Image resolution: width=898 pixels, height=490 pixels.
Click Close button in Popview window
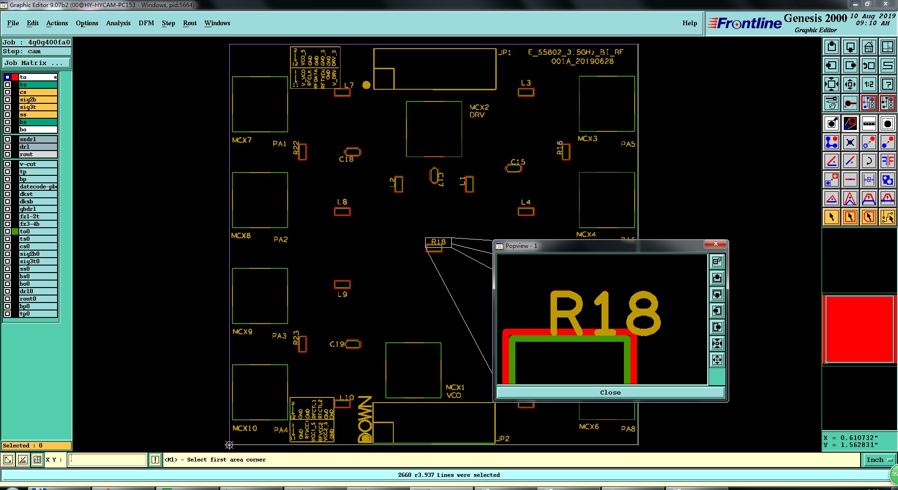pos(610,392)
